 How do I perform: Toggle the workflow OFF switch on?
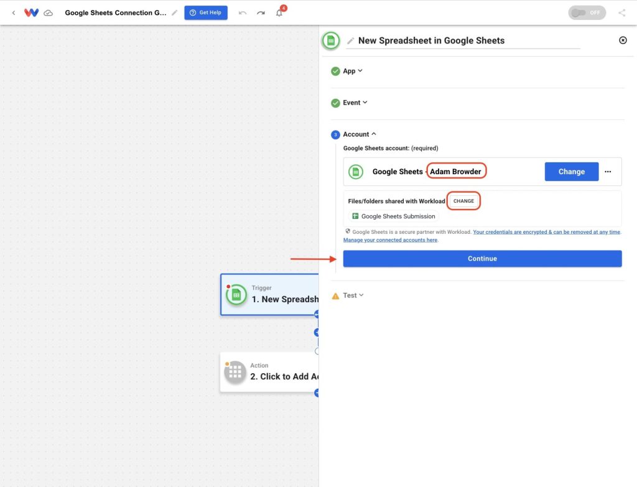point(587,12)
